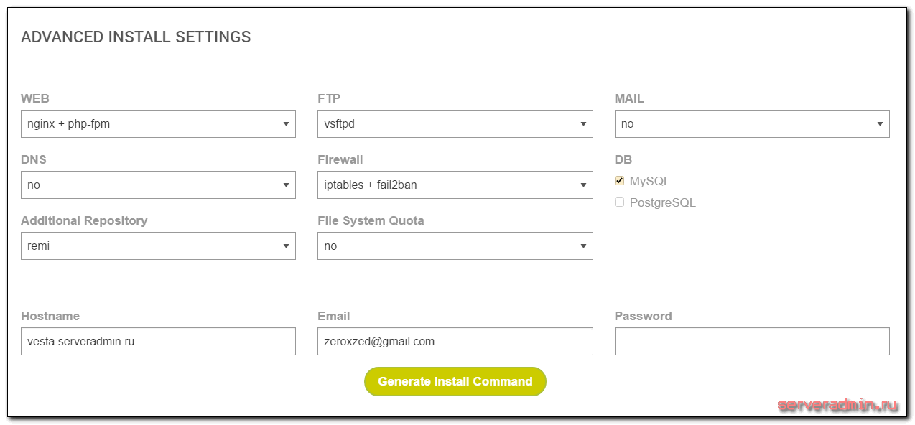
Task: Click the Password field label
Action: click(x=643, y=316)
